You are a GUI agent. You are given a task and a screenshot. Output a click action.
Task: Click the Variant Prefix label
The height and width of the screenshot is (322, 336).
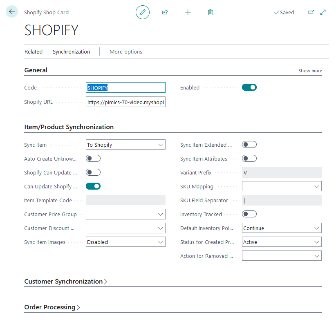196,173
